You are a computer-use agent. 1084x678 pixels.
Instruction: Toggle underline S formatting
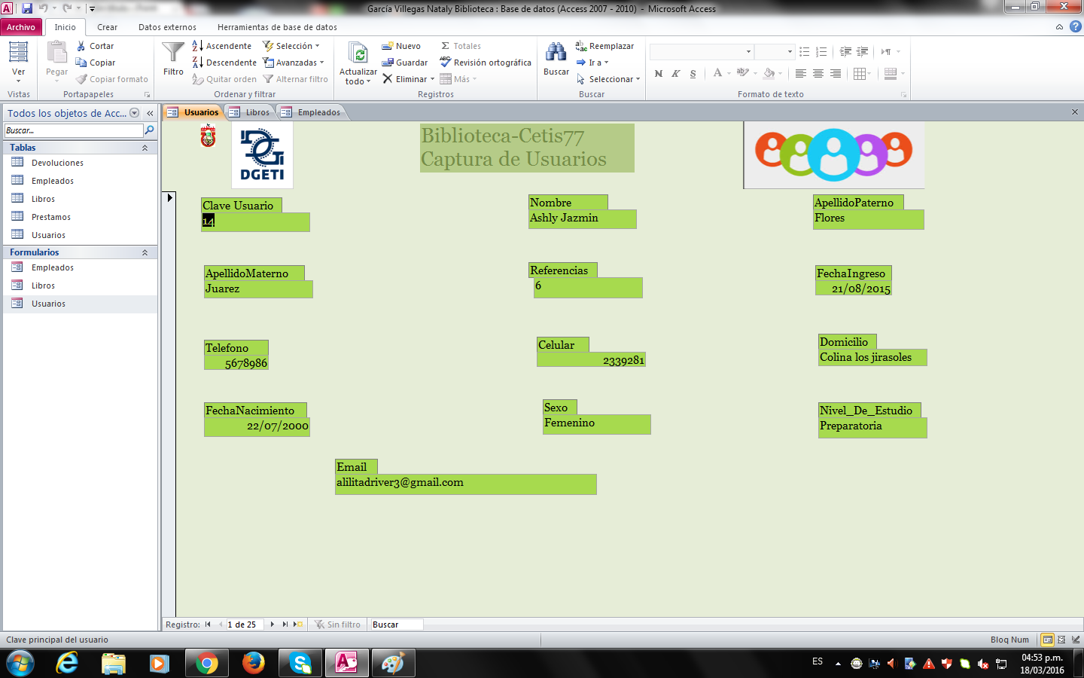(x=693, y=74)
